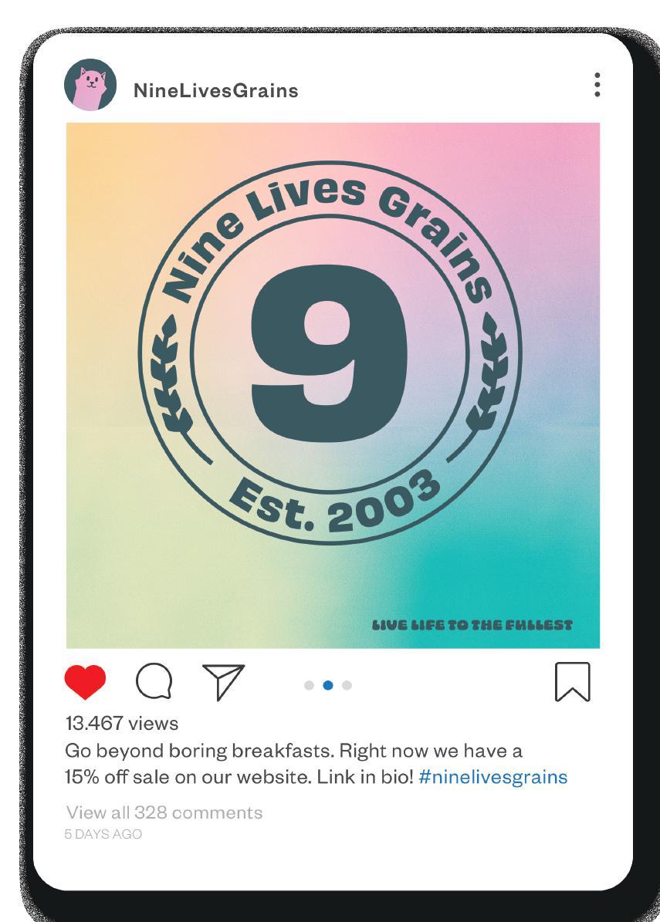Click the Est. 2003 logo text

335,502
